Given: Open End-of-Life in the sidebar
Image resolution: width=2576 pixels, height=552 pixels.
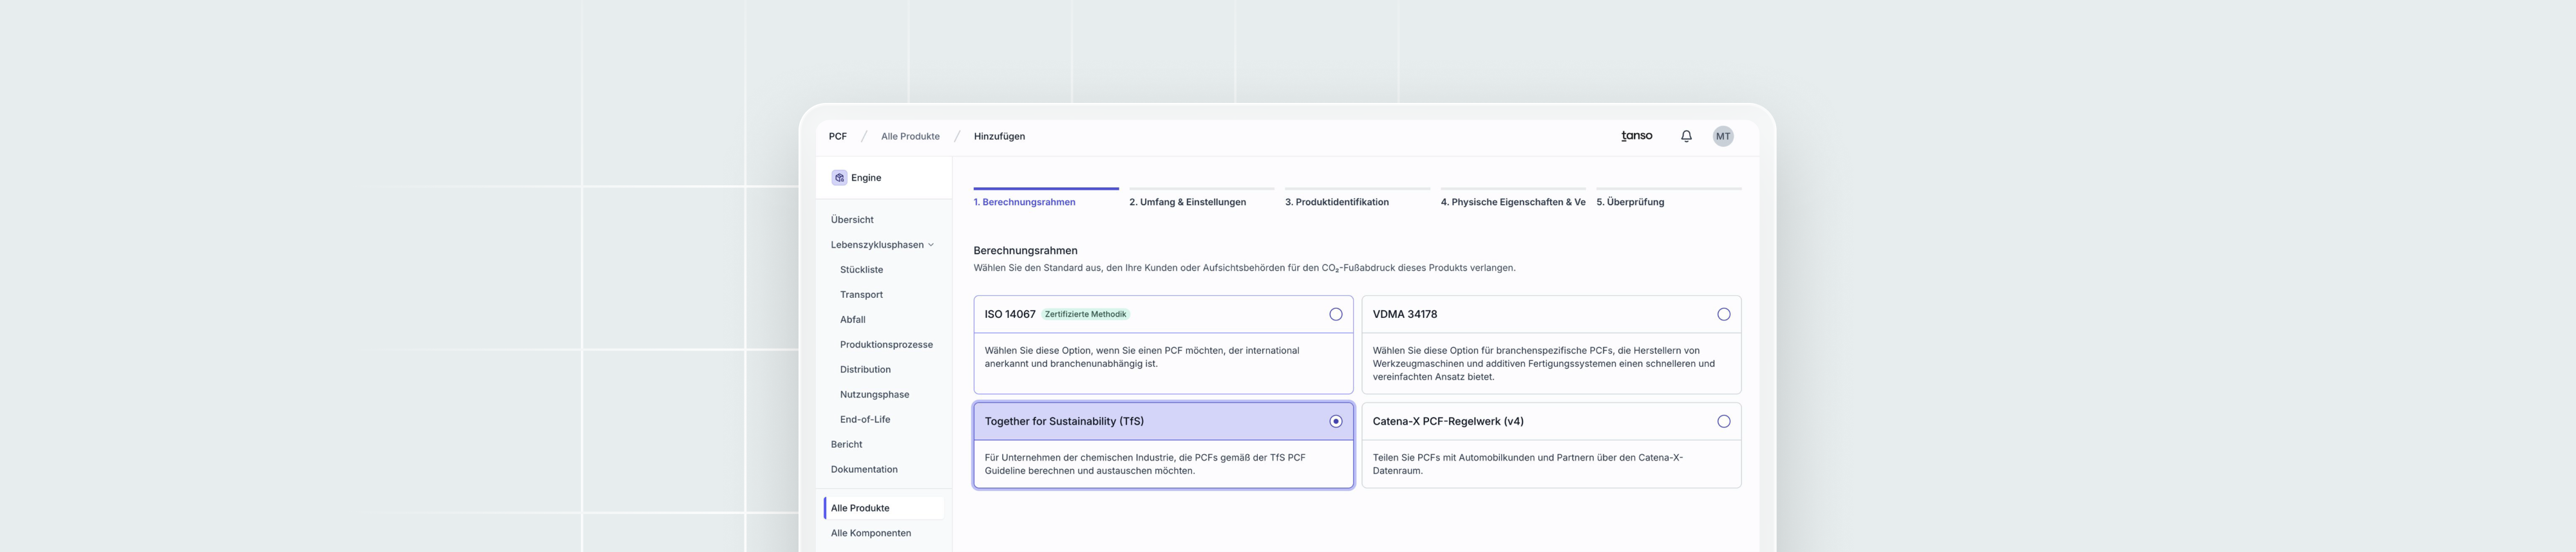Looking at the screenshot, I should (865, 419).
